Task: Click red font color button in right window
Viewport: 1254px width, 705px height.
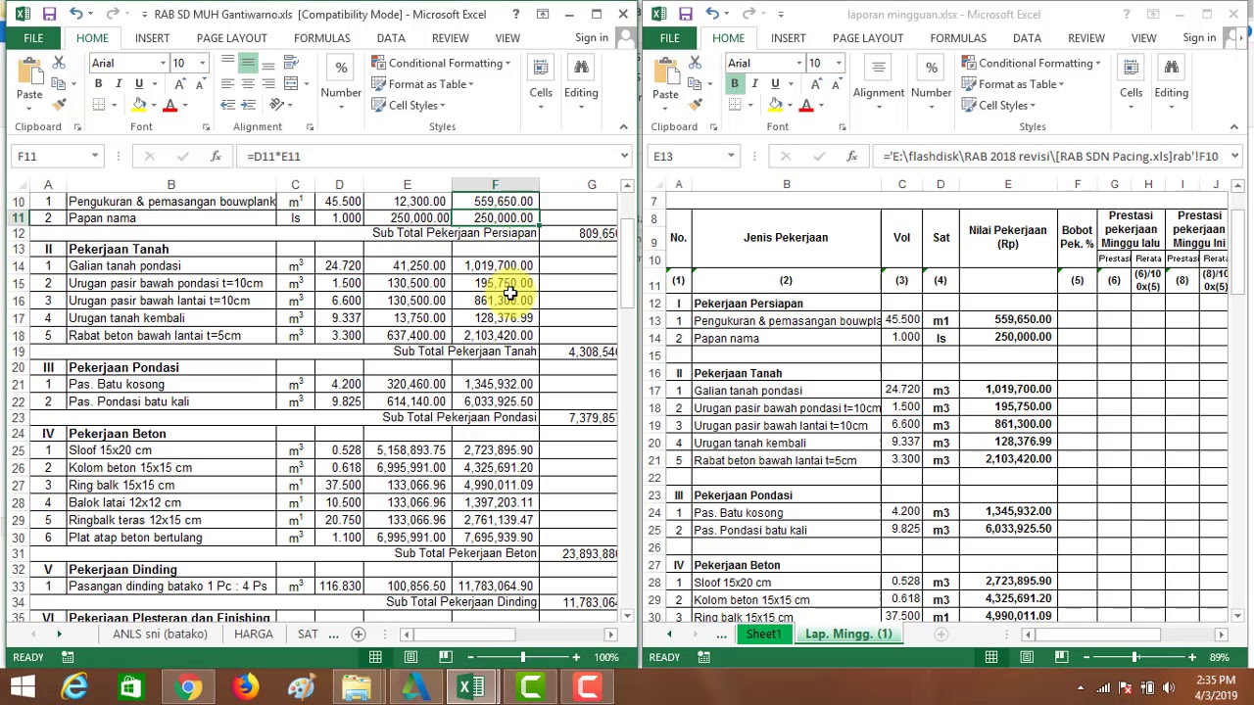Action: (x=805, y=105)
